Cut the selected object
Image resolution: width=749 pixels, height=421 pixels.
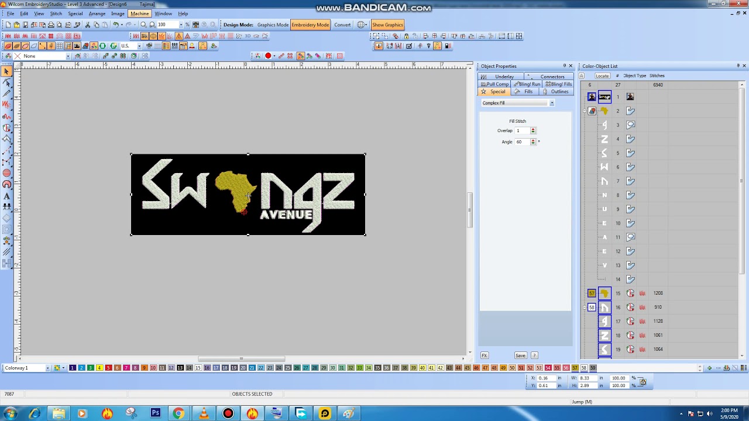click(x=88, y=25)
